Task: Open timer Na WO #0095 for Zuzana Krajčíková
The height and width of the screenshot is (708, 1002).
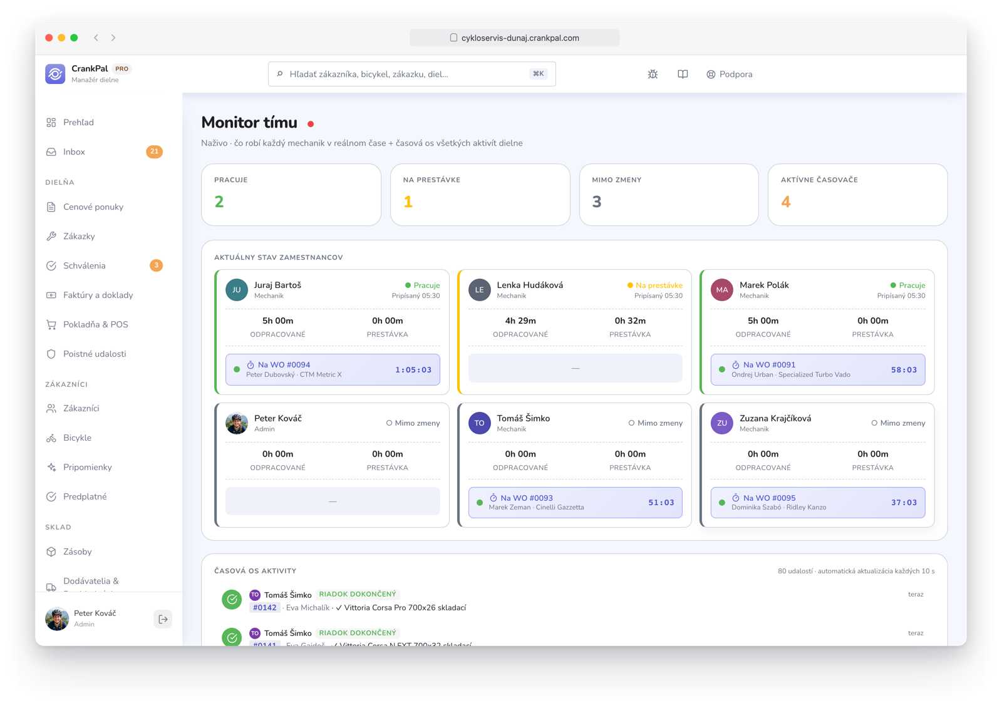Action: coord(818,503)
